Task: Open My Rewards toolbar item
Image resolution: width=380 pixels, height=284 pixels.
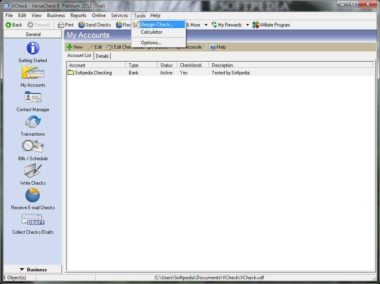Action: pos(226,25)
